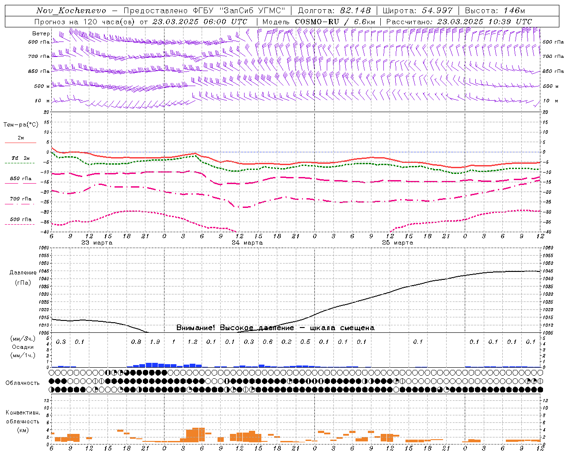Select the model label 'Модель COSMO-RU / 6.6км'

[x=318, y=22]
